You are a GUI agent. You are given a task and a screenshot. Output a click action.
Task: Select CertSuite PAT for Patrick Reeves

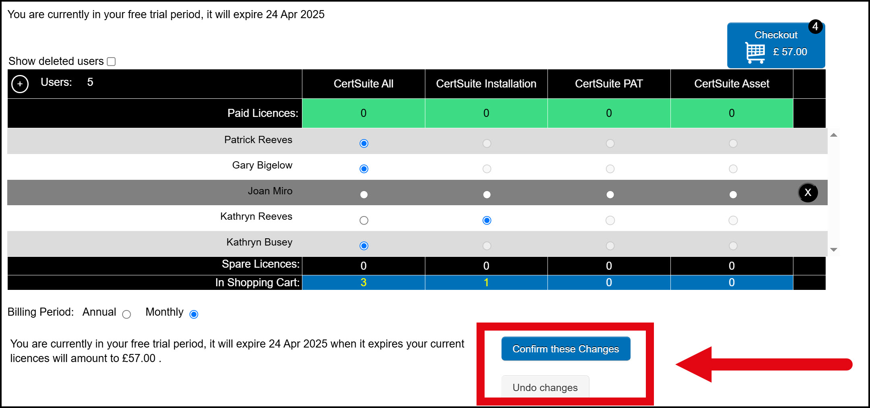tap(610, 144)
